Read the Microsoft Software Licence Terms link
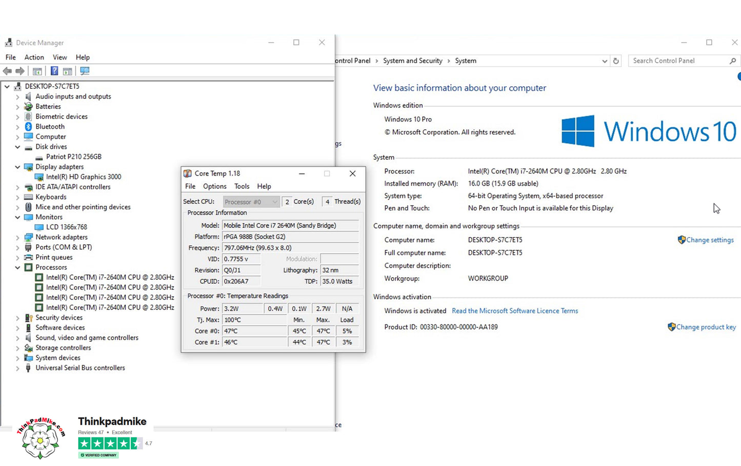Image resolution: width=741 pixels, height=466 pixels. (515, 311)
